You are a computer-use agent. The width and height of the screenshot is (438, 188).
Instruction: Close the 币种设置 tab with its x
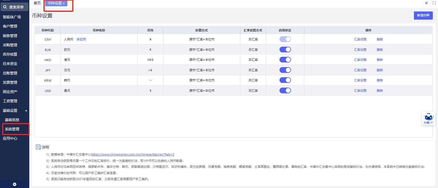tap(64, 3)
